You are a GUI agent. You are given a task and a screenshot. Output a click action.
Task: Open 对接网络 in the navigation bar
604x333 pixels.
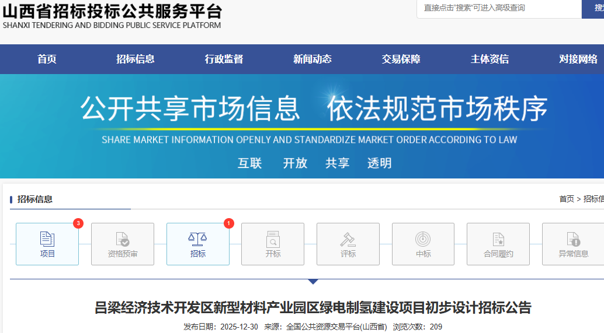pos(578,59)
